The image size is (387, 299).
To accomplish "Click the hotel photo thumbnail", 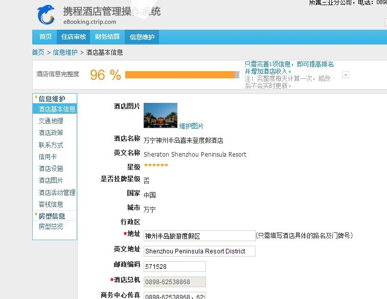I will click(161, 115).
